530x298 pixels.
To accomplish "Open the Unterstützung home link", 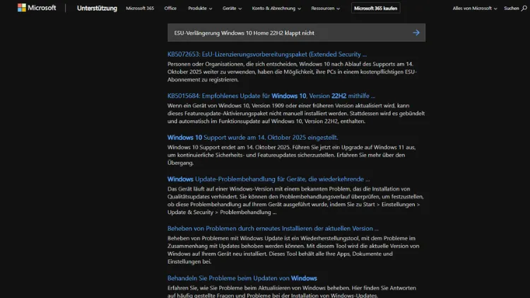I will point(97,8).
